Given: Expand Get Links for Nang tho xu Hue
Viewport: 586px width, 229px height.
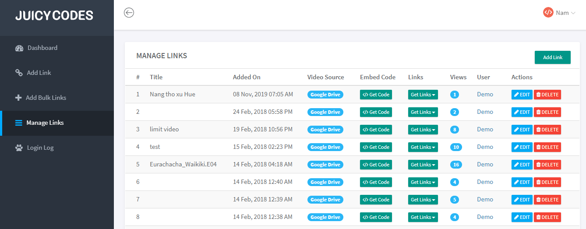Looking at the screenshot, I should [x=423, y=95].
